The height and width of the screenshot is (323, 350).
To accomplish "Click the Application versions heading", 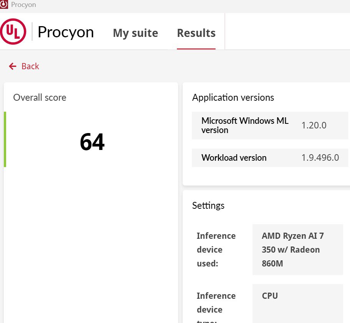I will point(233,98).
